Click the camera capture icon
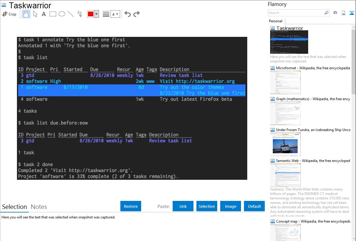 click(x=335, y=13)
